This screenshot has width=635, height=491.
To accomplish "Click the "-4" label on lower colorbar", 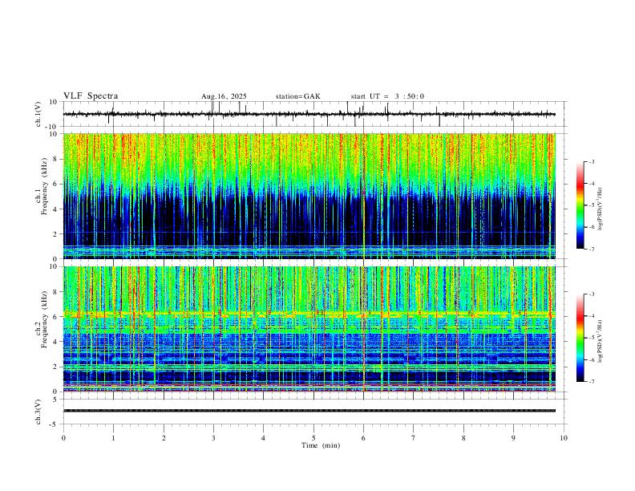I will (x=592, y=316).
